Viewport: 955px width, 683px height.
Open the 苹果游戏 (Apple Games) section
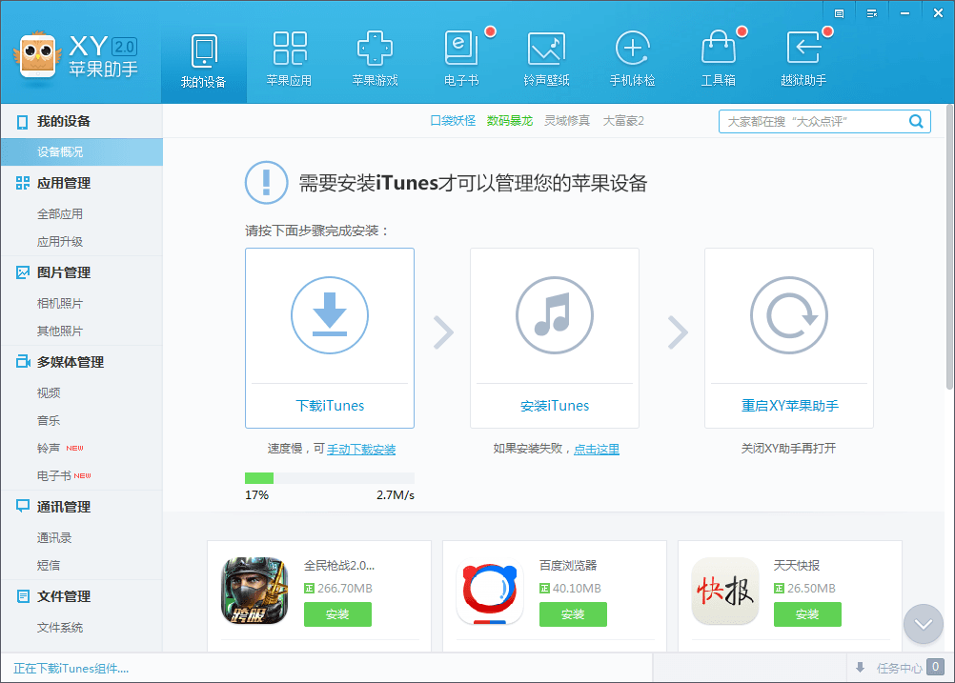point(375,58)
